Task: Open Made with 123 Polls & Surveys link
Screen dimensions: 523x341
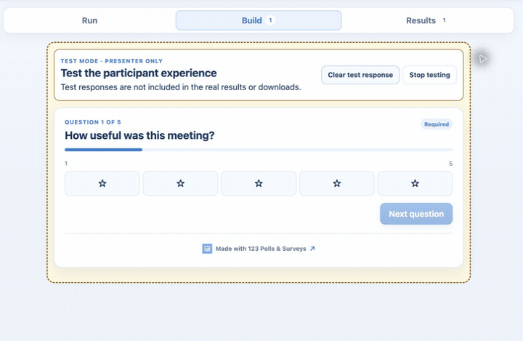Action: [259, 249]
